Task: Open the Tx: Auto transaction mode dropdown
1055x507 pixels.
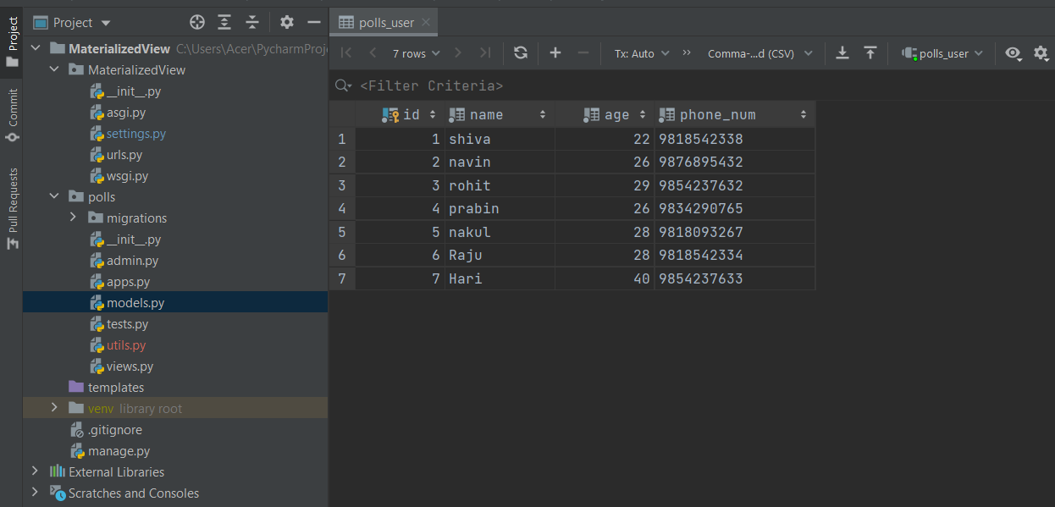Action: tap(641, 53)
